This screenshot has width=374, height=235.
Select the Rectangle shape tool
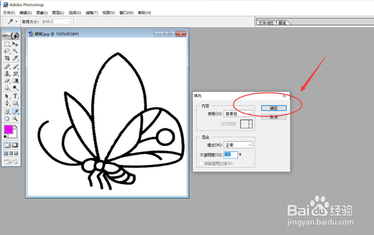(x=15, y=103)
